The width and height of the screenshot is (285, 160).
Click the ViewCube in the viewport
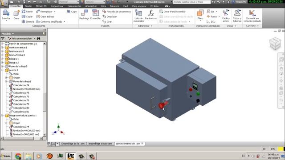[275, 43]
